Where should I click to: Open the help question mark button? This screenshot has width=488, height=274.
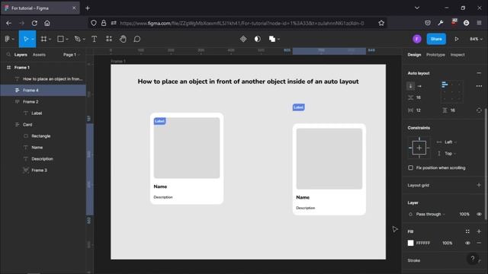coord(473,259)
